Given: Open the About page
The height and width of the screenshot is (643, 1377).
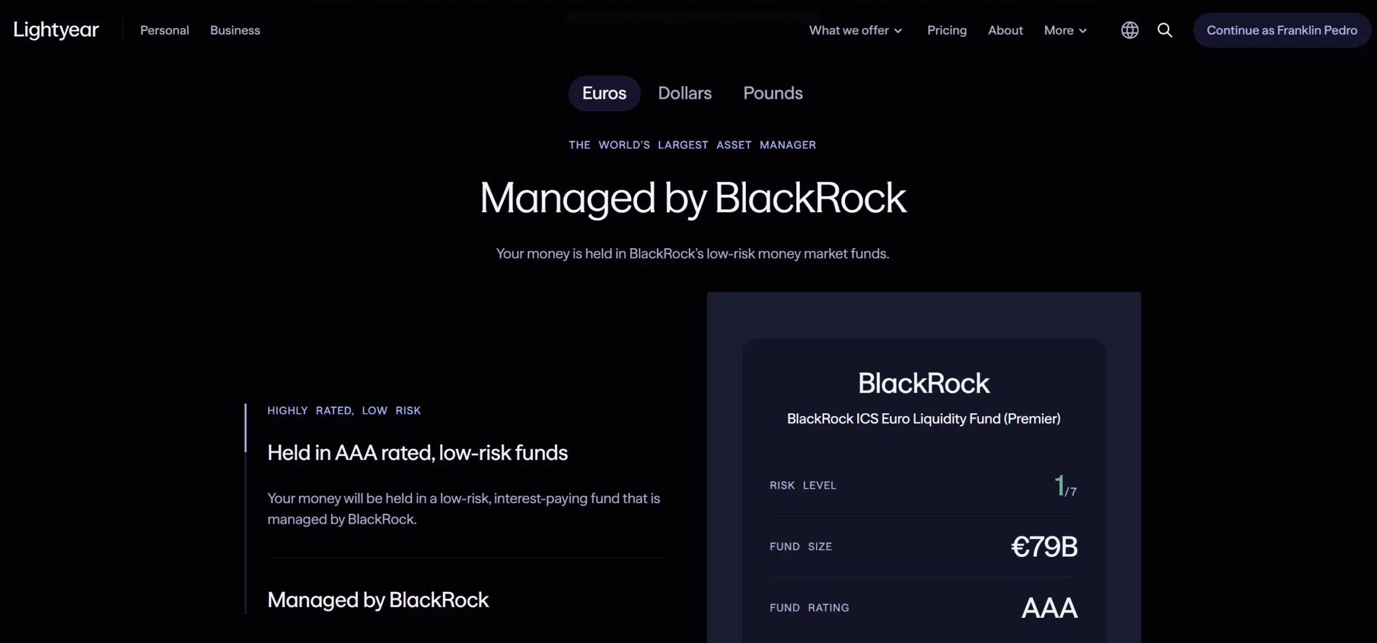Looking at the screenshot, I should click(1005, 30).
